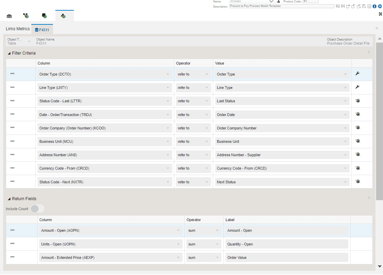
Task: Click the vertical scrollbar thumb
Action: [x=380, y=121]
